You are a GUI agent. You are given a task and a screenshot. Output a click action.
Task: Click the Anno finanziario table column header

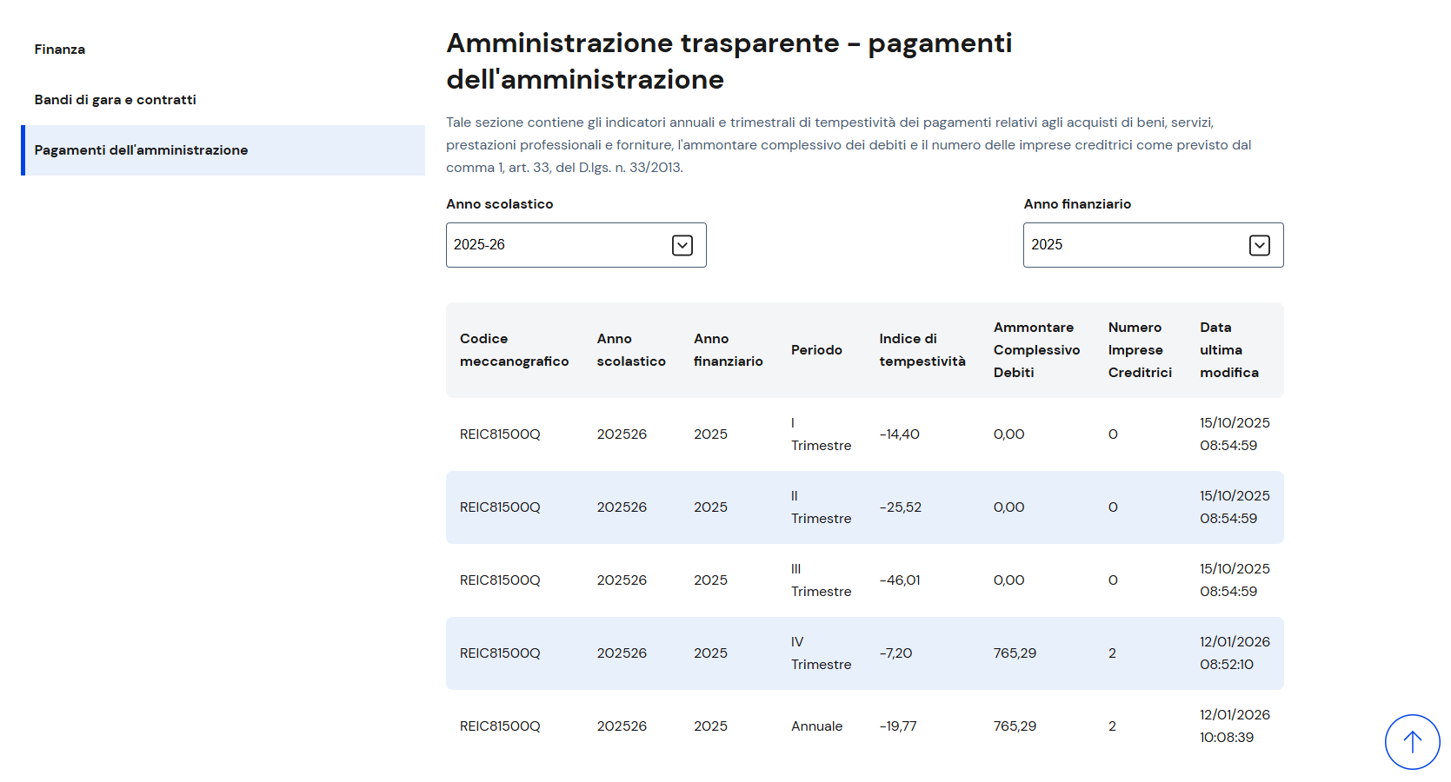(728, 350)
